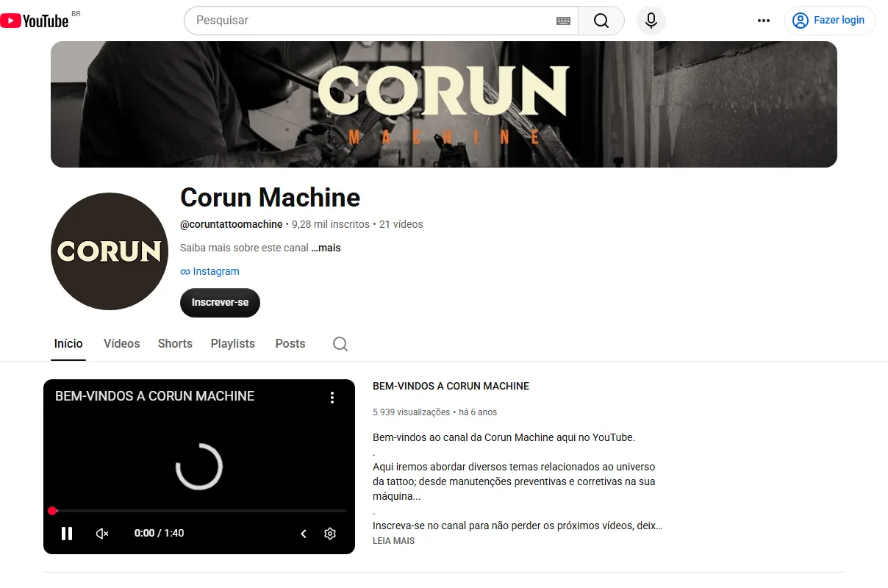Click the round CORUN channel avatar
Screen dimensions: 888x588
click(x=110, y=251)
